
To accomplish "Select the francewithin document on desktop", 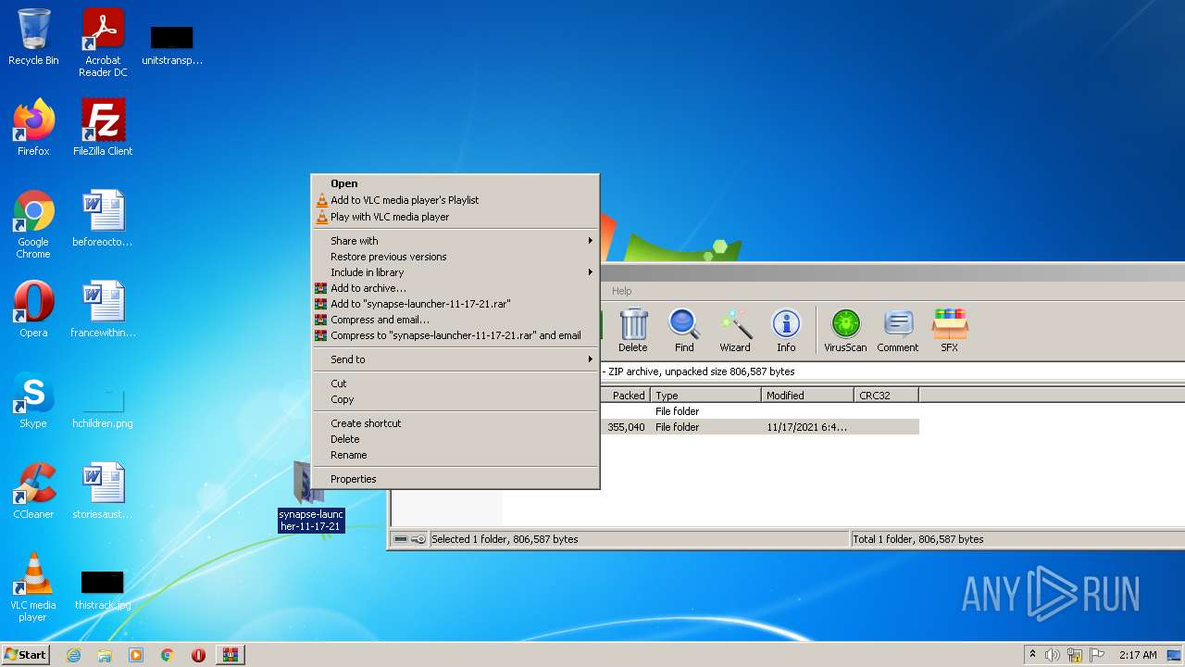I will coord(103,309).
